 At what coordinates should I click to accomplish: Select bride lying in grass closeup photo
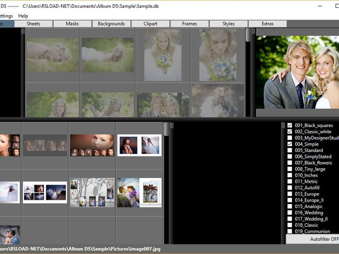click(53, 55)
